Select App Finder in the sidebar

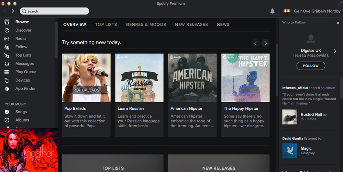[25, 88]
